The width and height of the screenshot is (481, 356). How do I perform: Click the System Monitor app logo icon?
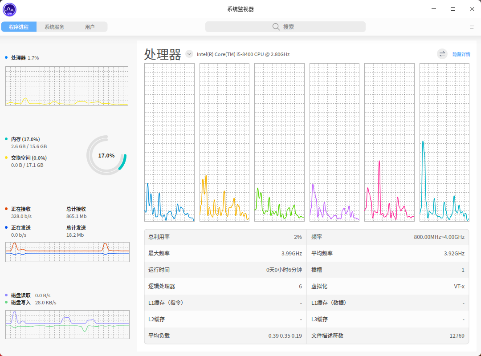pyautogui.click(x=9, y=9)
